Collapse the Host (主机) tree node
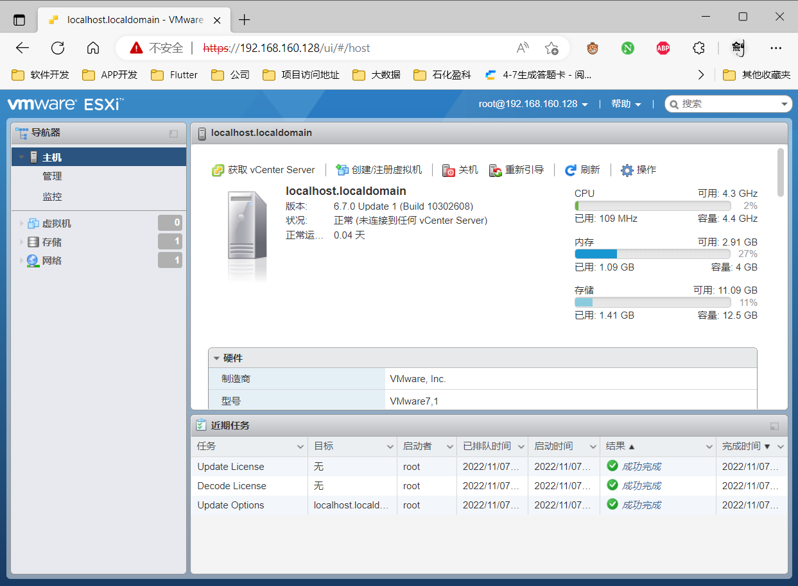The image size is (798, 586). tap(21, 157)
